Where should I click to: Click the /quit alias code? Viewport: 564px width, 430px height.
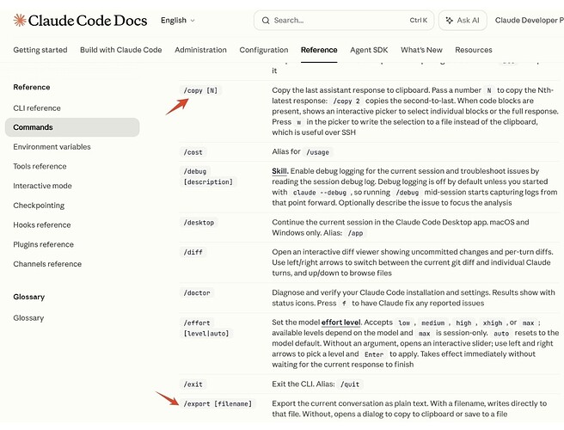click(350, 384)
